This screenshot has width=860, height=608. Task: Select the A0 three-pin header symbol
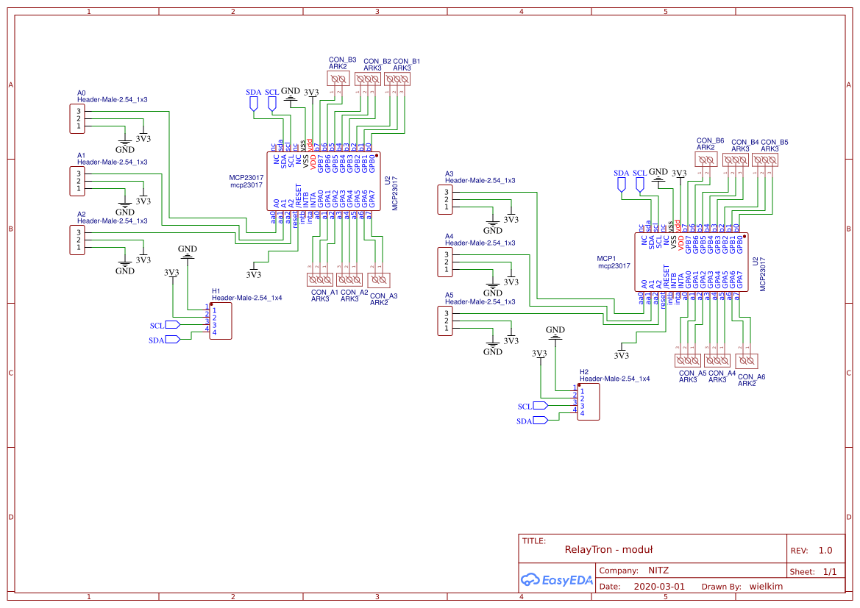pyautogui.click(x=77, y=118)
